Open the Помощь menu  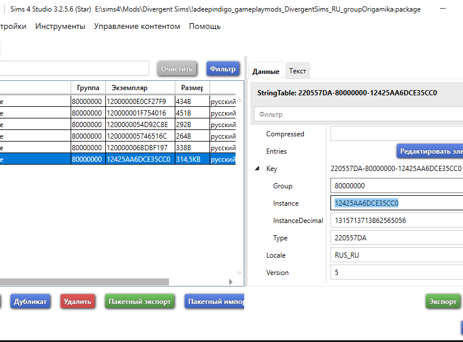pos(204,27)
